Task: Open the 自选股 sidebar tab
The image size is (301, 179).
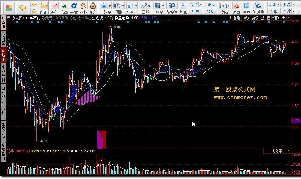Action: click(x=4, y=92)
